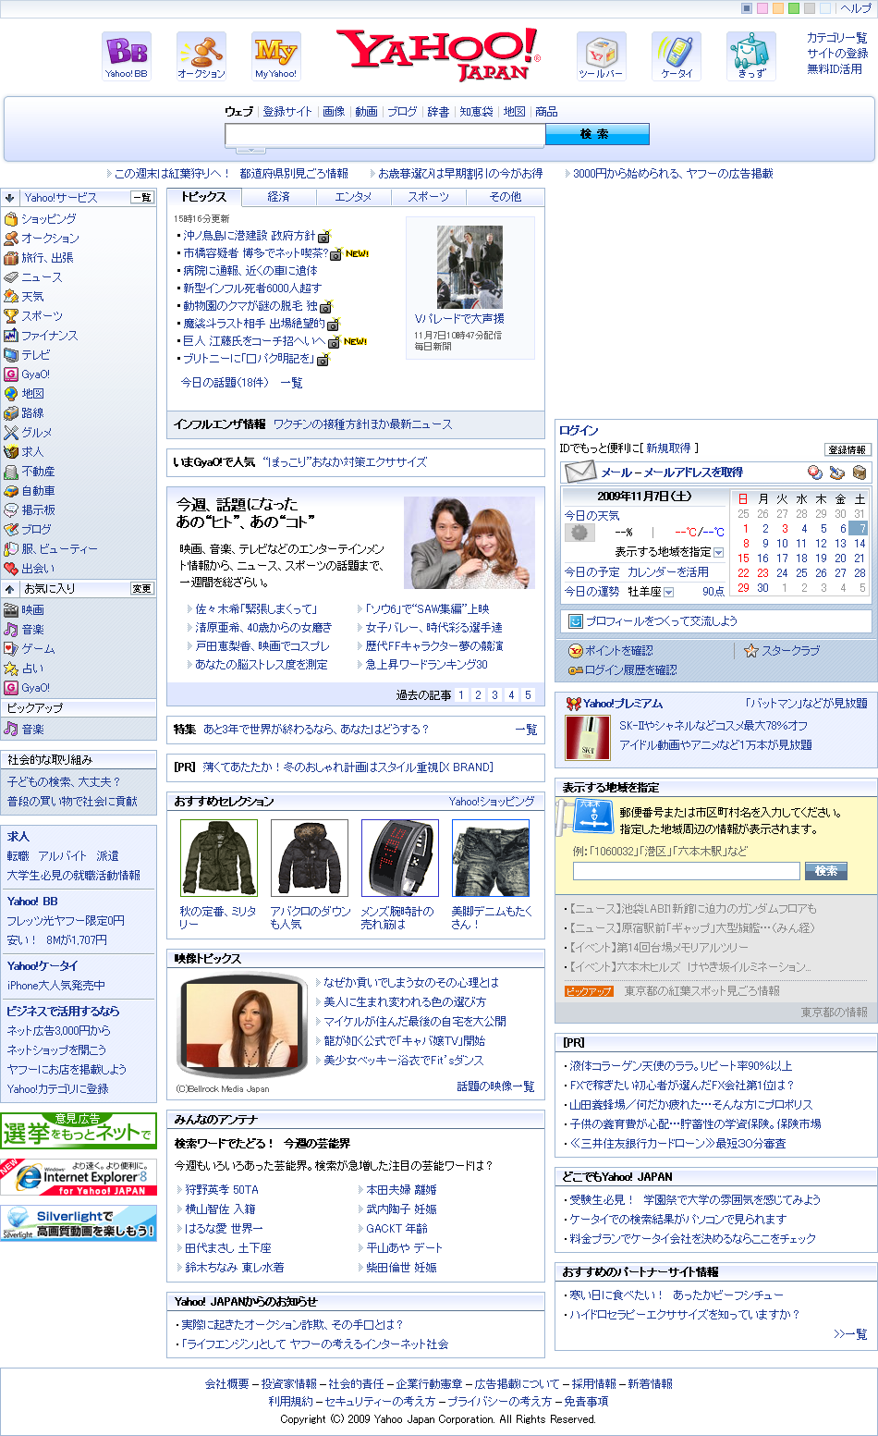
Task: Click the smiley profile icon
Action: [x=575, y=621]
